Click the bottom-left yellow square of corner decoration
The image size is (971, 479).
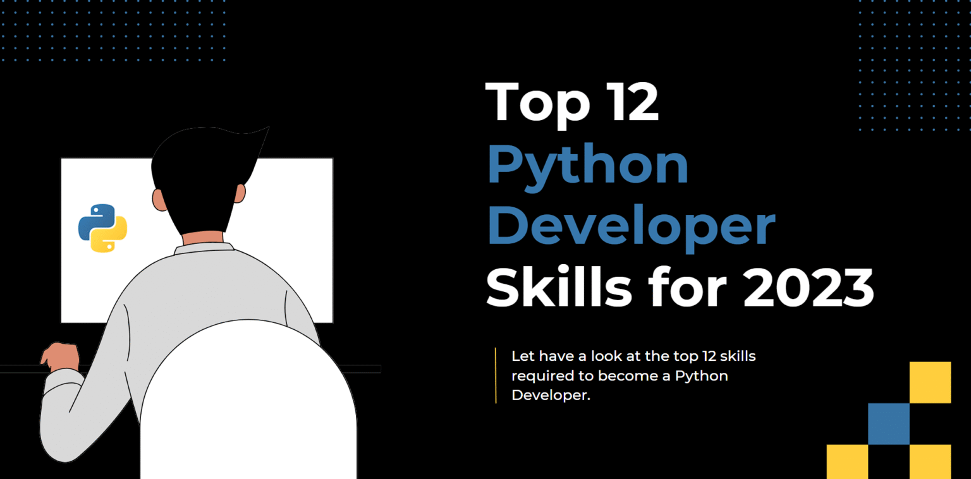[847, 462]
